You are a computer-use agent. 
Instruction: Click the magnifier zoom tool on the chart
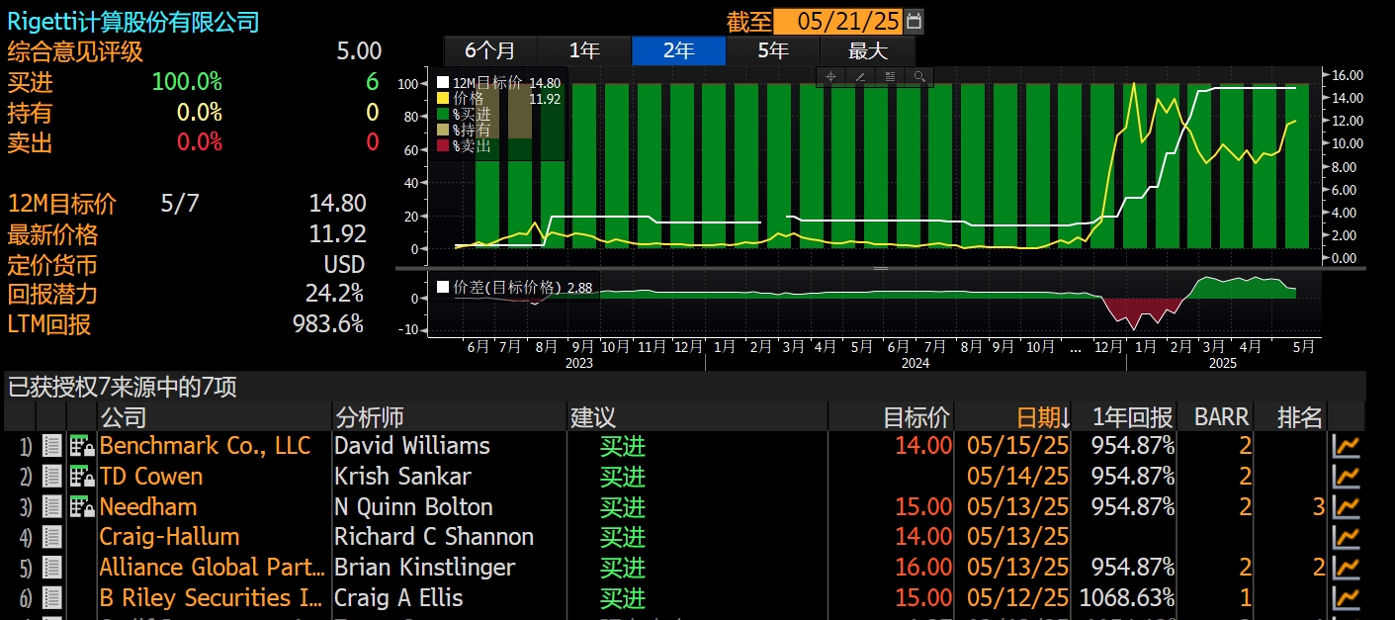[919, 77]
